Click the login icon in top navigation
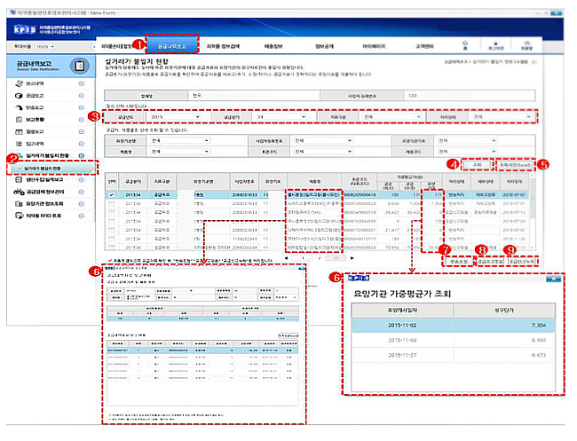The image size is (577, 441). pos(495,45)
